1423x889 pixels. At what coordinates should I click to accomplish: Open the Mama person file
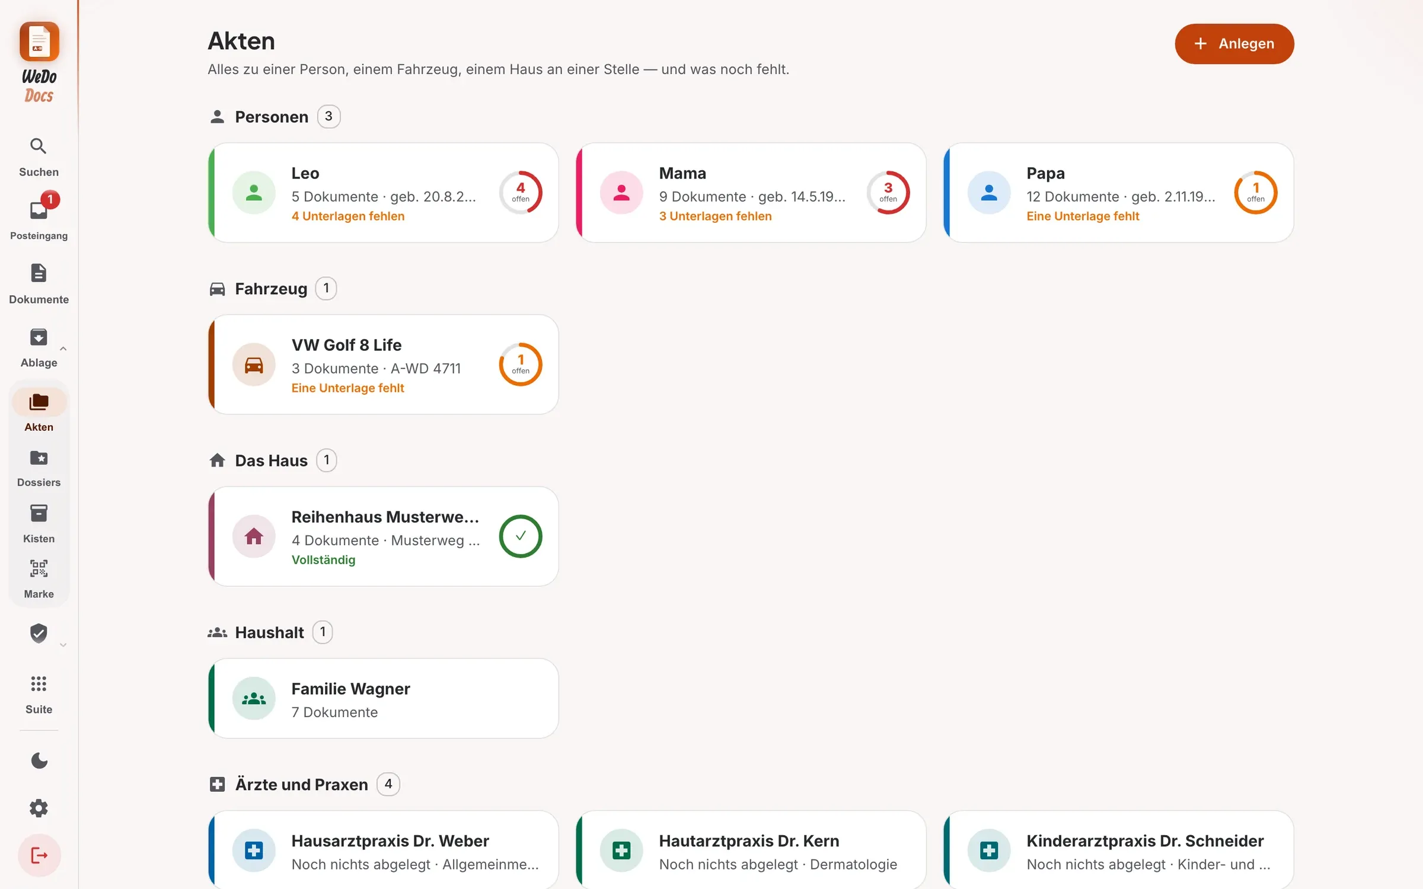(x=751, y=193)
